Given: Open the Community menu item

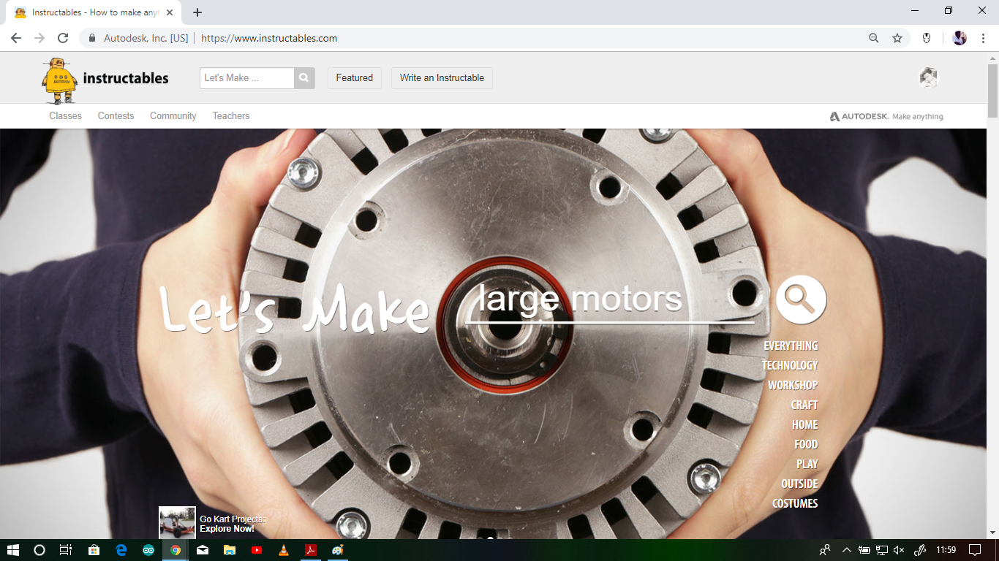Looking at the screenshot, I should [x=173, y=116].
